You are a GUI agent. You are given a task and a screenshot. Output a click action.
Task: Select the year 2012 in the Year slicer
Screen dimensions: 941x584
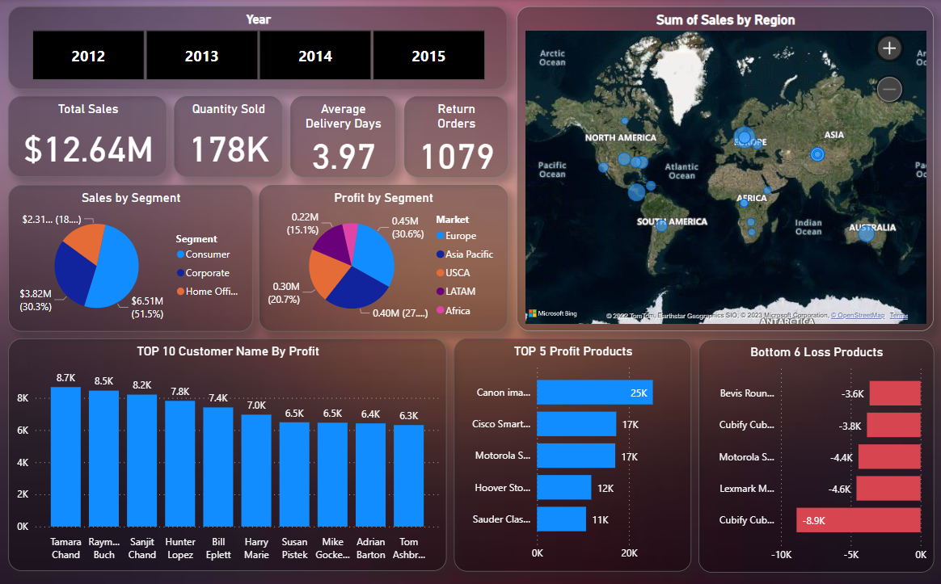coord(87,56)
